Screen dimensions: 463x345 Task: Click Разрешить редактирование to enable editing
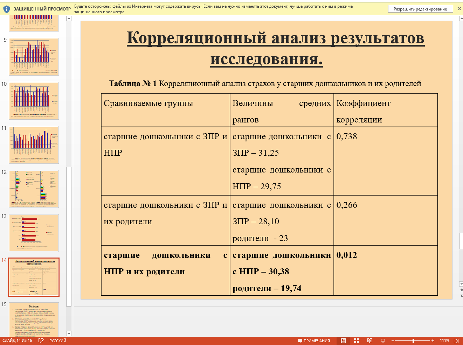coord(420,9)
